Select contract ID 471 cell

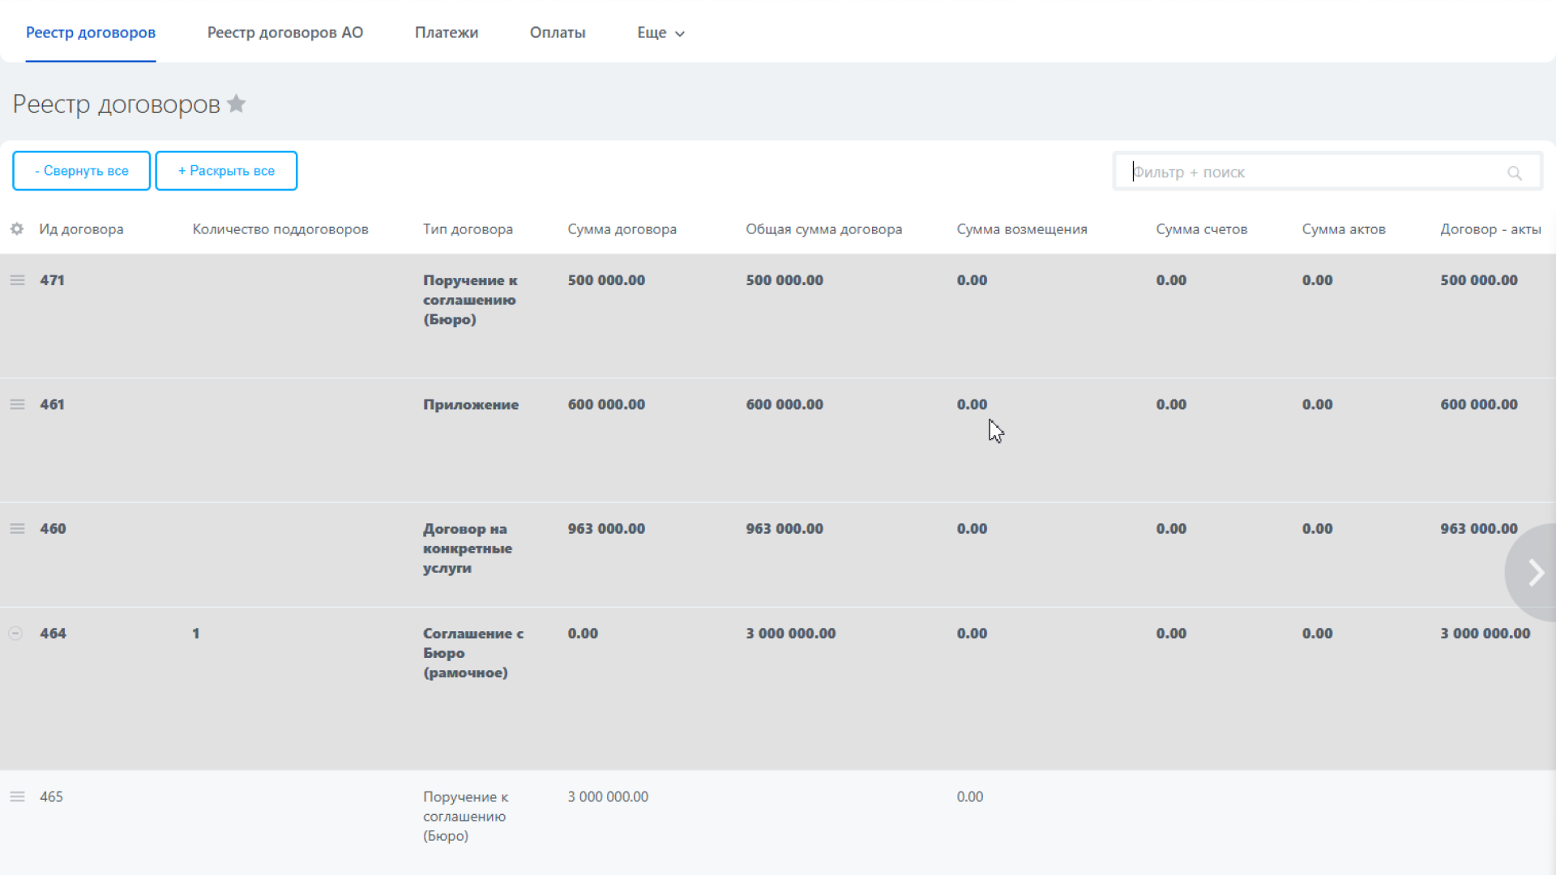click(x=52, y=280)
